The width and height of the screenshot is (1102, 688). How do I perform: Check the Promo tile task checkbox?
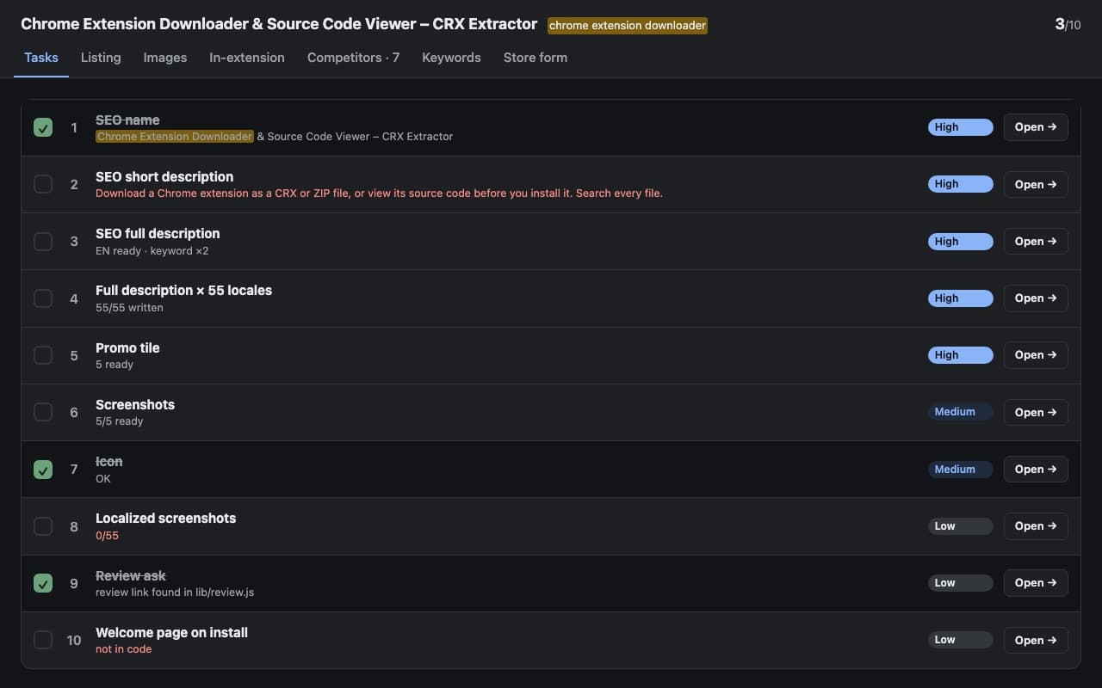[x=43, y=355]
